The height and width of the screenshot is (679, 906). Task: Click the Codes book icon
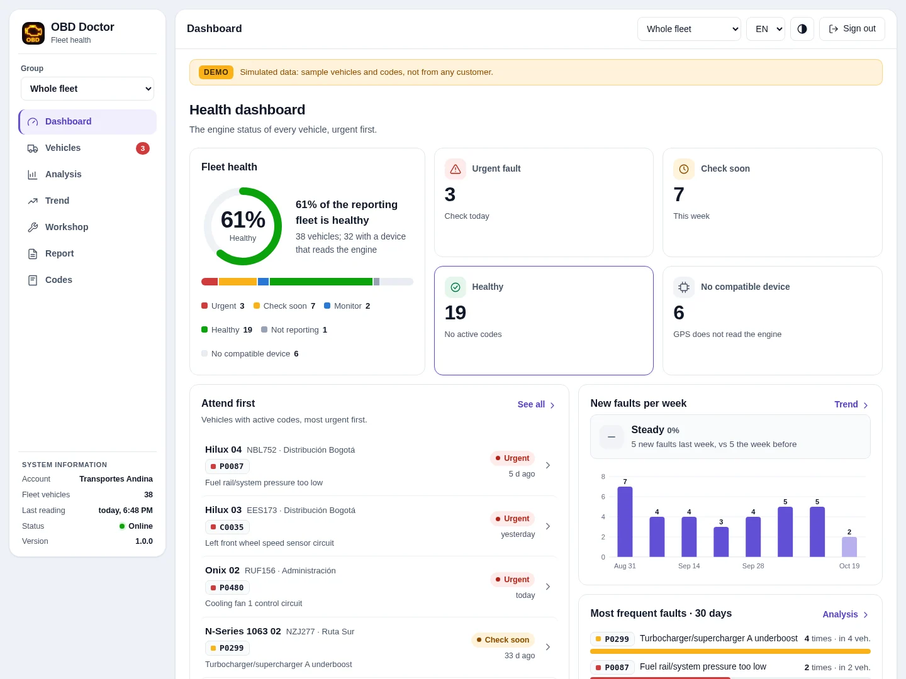33,280
